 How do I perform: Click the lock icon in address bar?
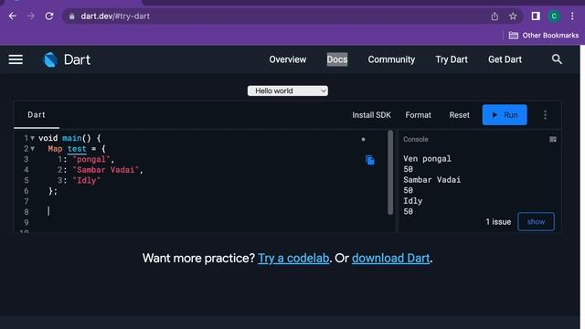click(72, 16)
